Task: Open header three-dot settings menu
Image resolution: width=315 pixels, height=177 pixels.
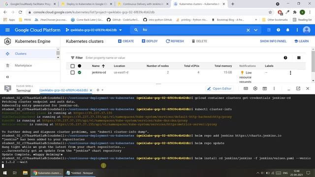Action: [x=297, y=30]
